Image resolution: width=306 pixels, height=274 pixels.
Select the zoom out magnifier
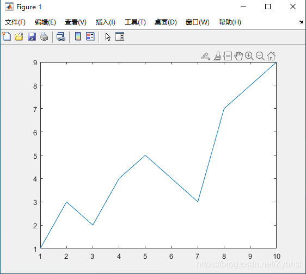click(260, 56)
